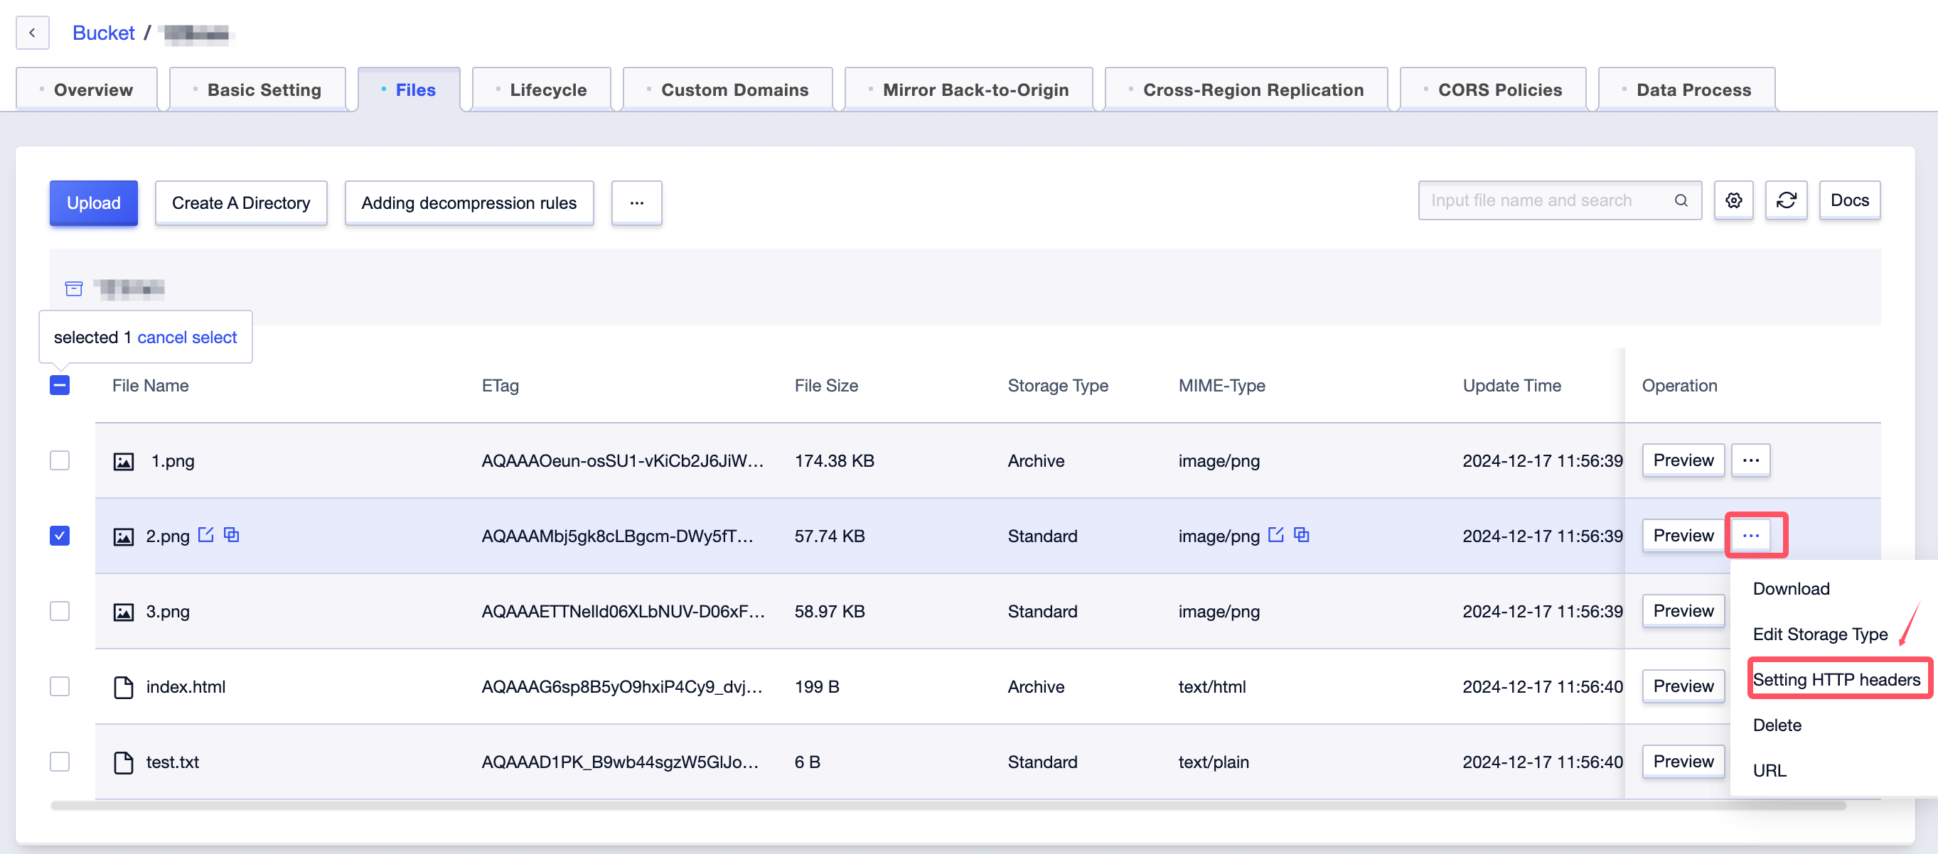Click the test.txt document icon

124,762
